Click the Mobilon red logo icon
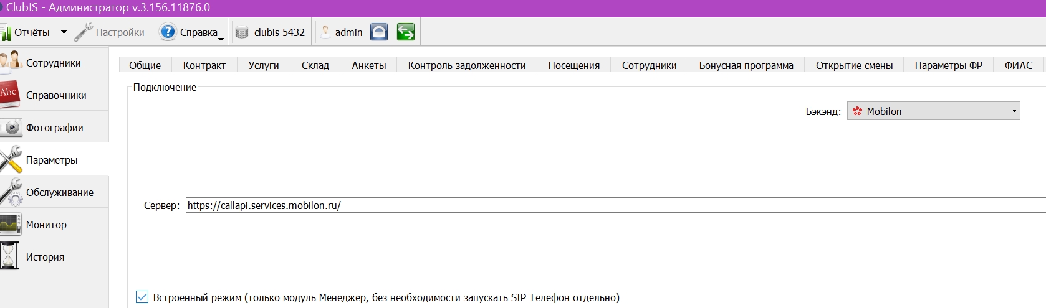 (x=857, y=111)
